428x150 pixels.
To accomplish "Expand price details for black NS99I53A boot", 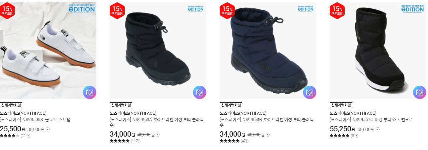I will point(158,135).
